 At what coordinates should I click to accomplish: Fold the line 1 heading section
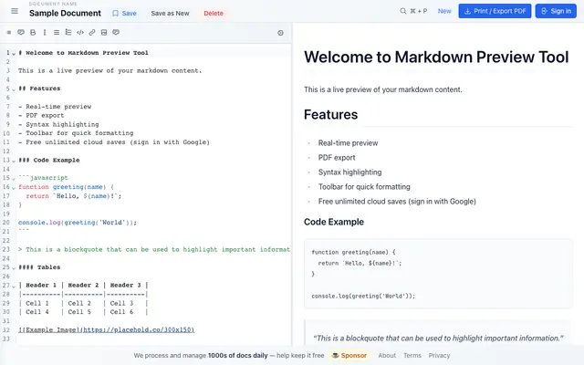click(x=14, y=54)
